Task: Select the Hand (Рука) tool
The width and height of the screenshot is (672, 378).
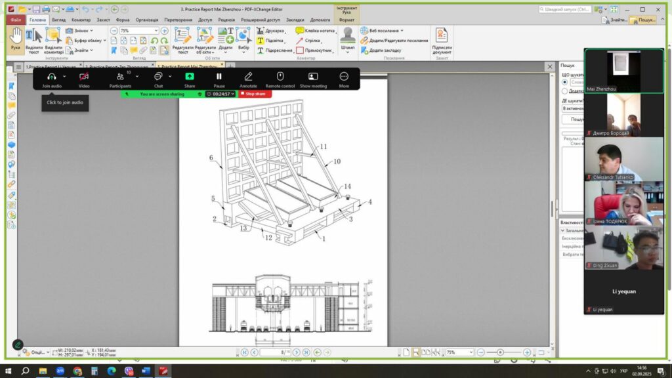Action: [x=16, y=40]
